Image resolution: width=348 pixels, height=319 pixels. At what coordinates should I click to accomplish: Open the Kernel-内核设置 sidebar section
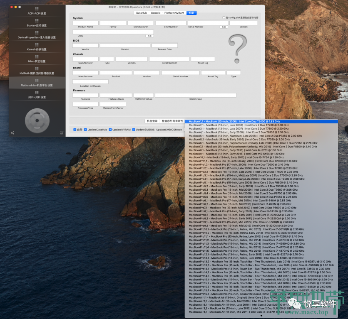(37, 47)
